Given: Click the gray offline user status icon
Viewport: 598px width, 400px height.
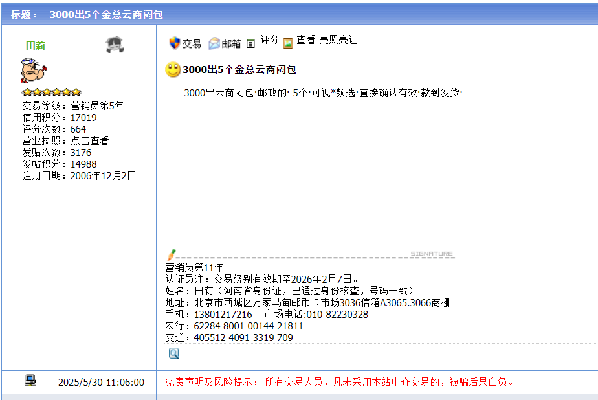Looking at the screenshot, I should [x=115, y=45].
